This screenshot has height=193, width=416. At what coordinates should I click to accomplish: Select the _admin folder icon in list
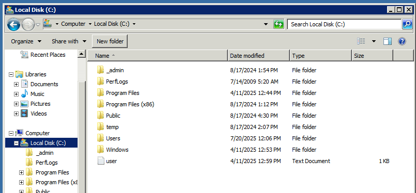(100, 70)
